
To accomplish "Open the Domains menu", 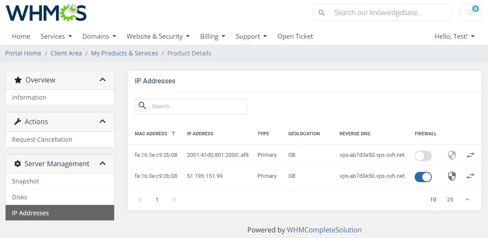I will tap(99, 37).
